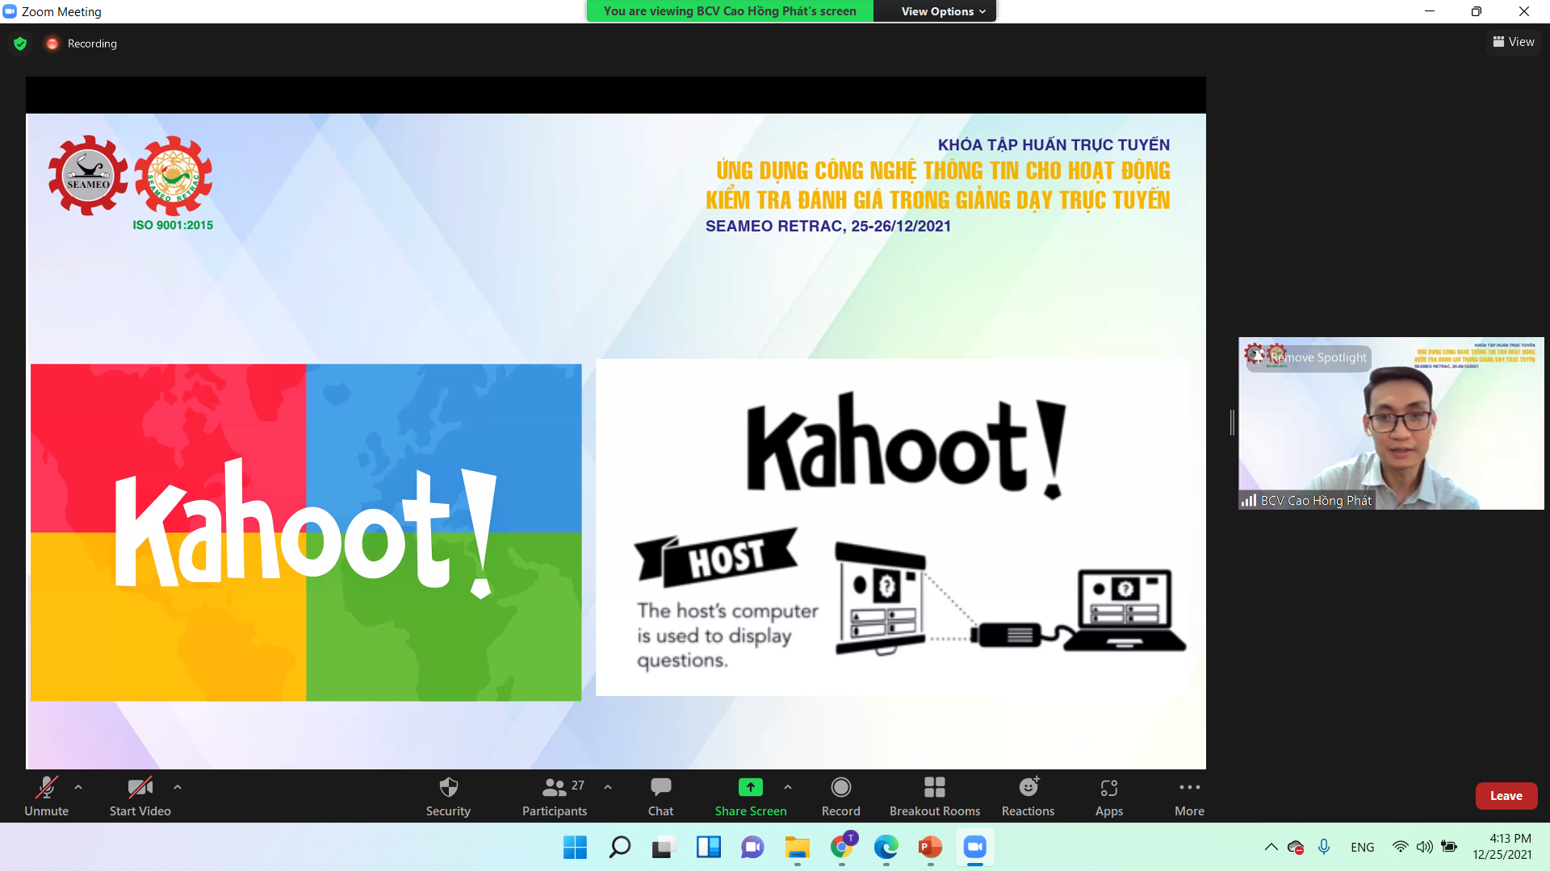Click participant signal strength bars icon
The height and width of the screenshot is (871, 1550).
pos(1249,501)
